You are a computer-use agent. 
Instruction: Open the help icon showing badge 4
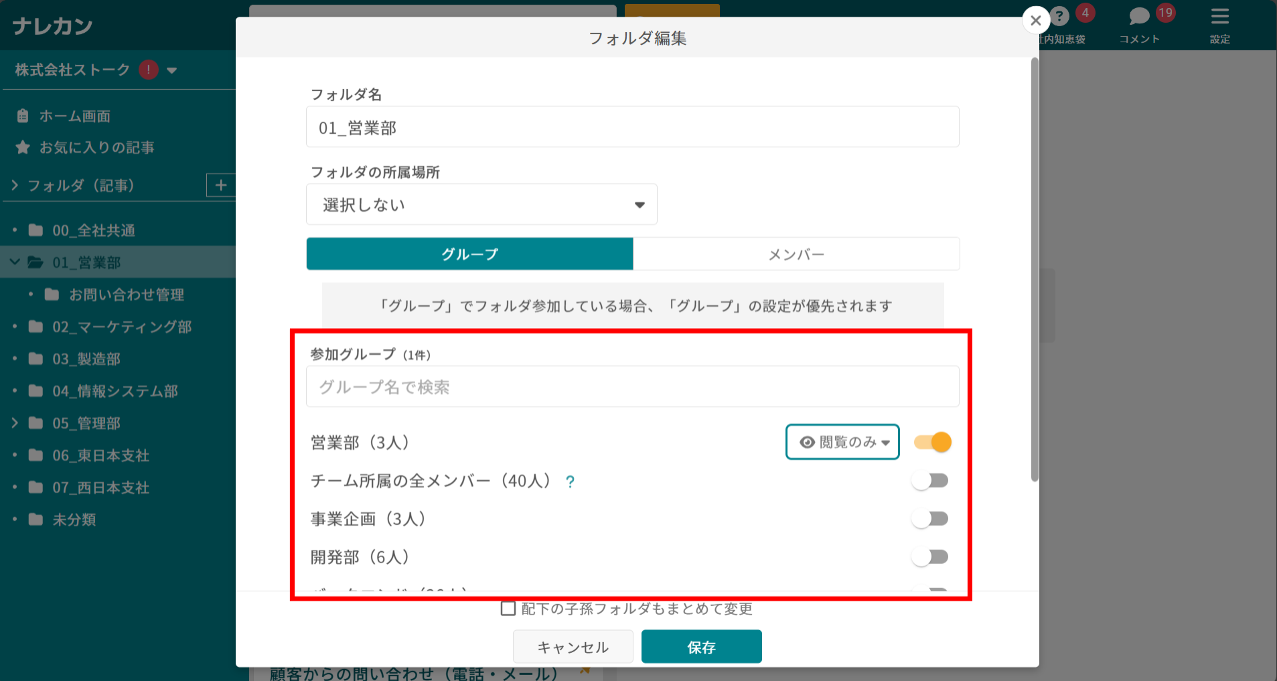pos(1060,15)
